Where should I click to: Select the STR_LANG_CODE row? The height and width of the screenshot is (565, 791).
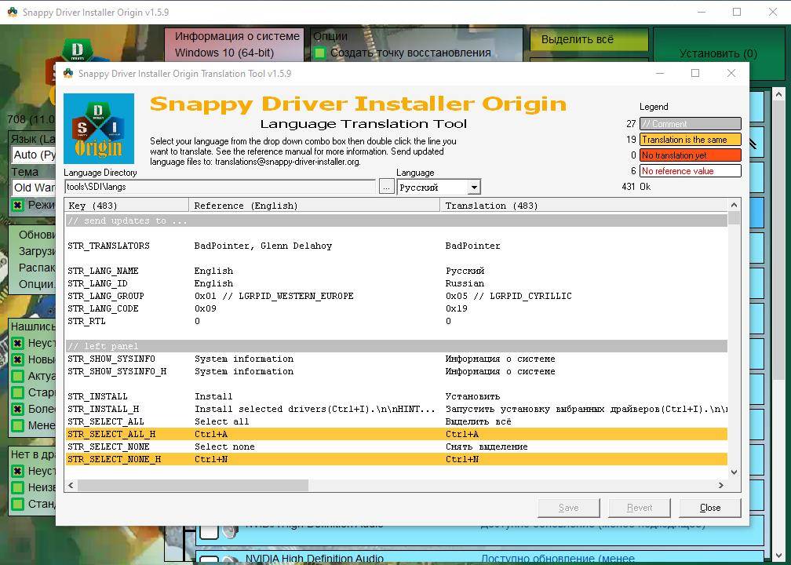tap(396, 308)
